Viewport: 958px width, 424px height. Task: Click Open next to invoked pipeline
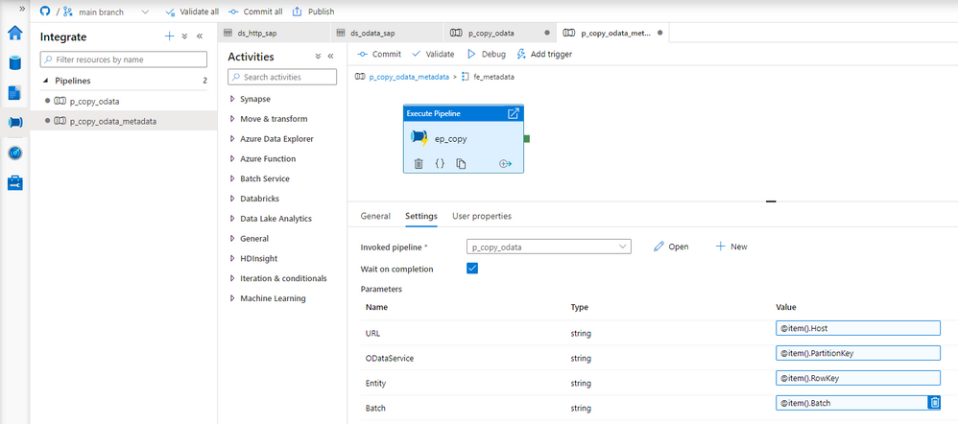(x=671, y=247)
